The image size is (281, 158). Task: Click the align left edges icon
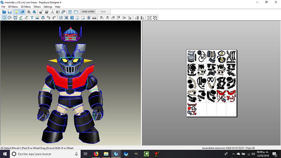102,18
